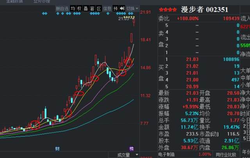The height and width of the screenshot is (158, 250).
Task: Click the jump-to-end arrow icon
Action: (x=122, y=9)
